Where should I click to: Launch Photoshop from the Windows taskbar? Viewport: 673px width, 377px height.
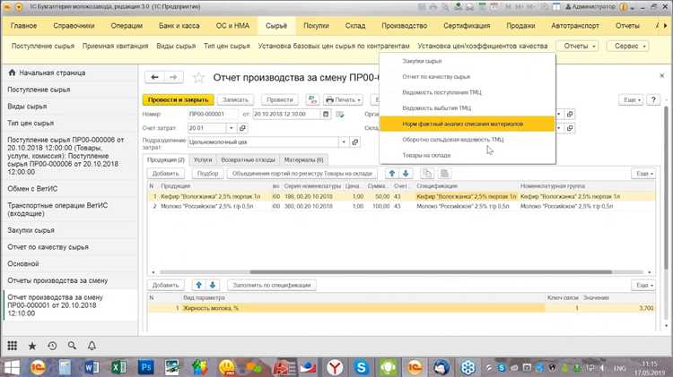coord(146,367)
